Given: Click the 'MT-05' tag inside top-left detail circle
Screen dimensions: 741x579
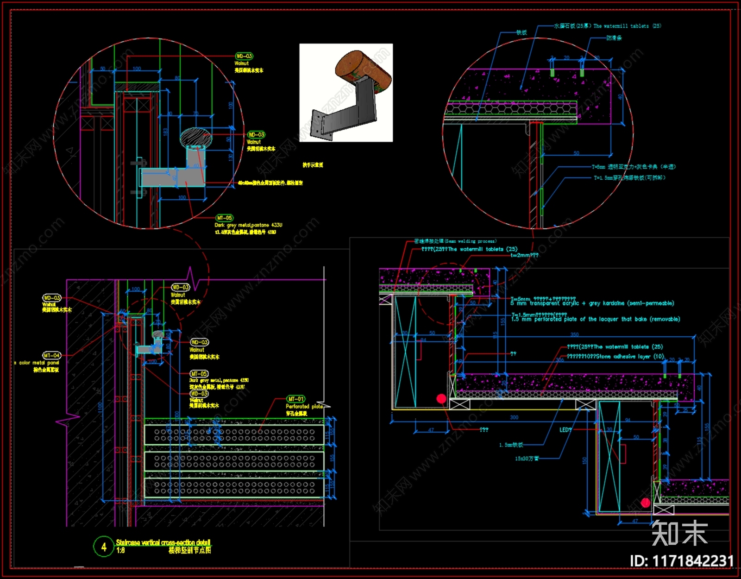Looking at the screenshot, I should [x=225, y=218].
